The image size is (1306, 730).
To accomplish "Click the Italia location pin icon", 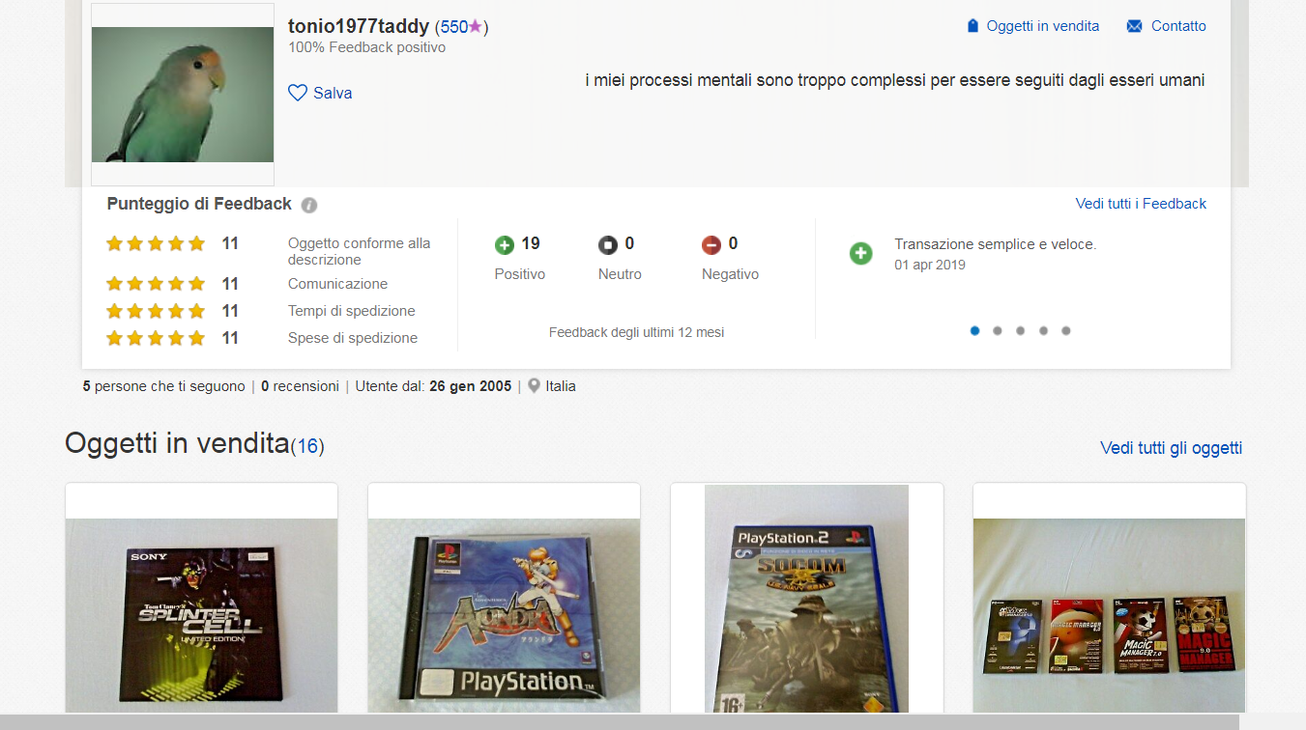I will [534, 386].
